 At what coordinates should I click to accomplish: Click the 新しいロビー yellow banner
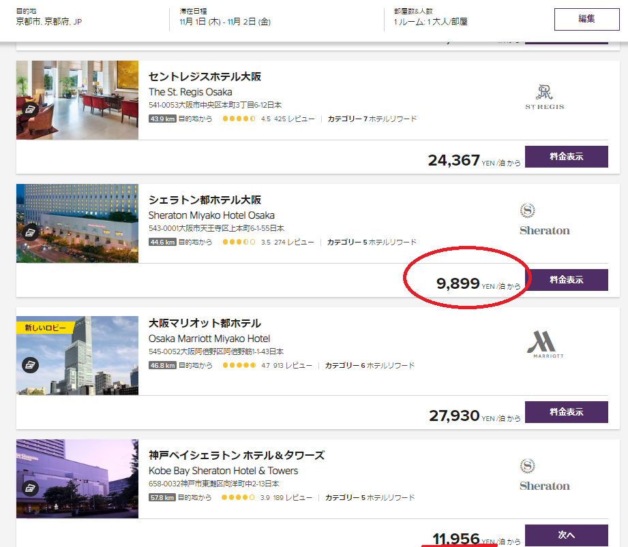pyautogui.click(x=45, y=328)
